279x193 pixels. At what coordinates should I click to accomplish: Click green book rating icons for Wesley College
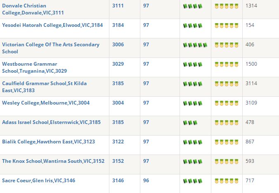(193, 103)
